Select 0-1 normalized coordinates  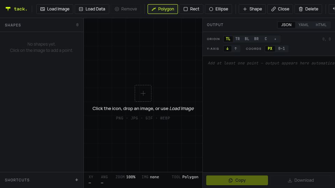click(x=281, y=49)
